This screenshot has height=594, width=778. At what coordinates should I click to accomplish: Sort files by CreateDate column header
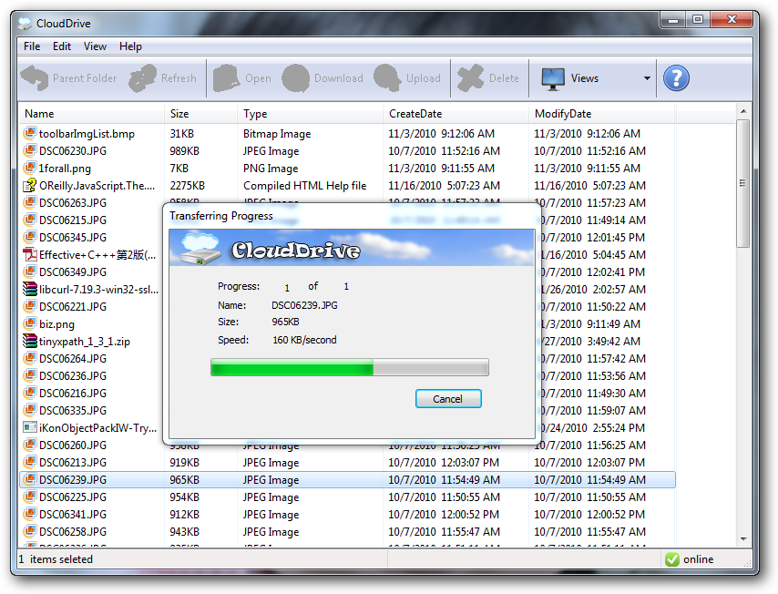click(456, 114)
